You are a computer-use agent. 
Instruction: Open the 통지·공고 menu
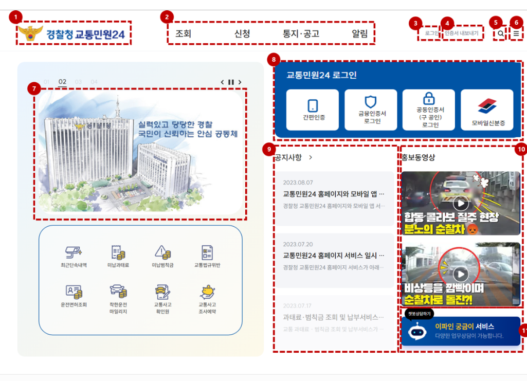coord(301,33)
